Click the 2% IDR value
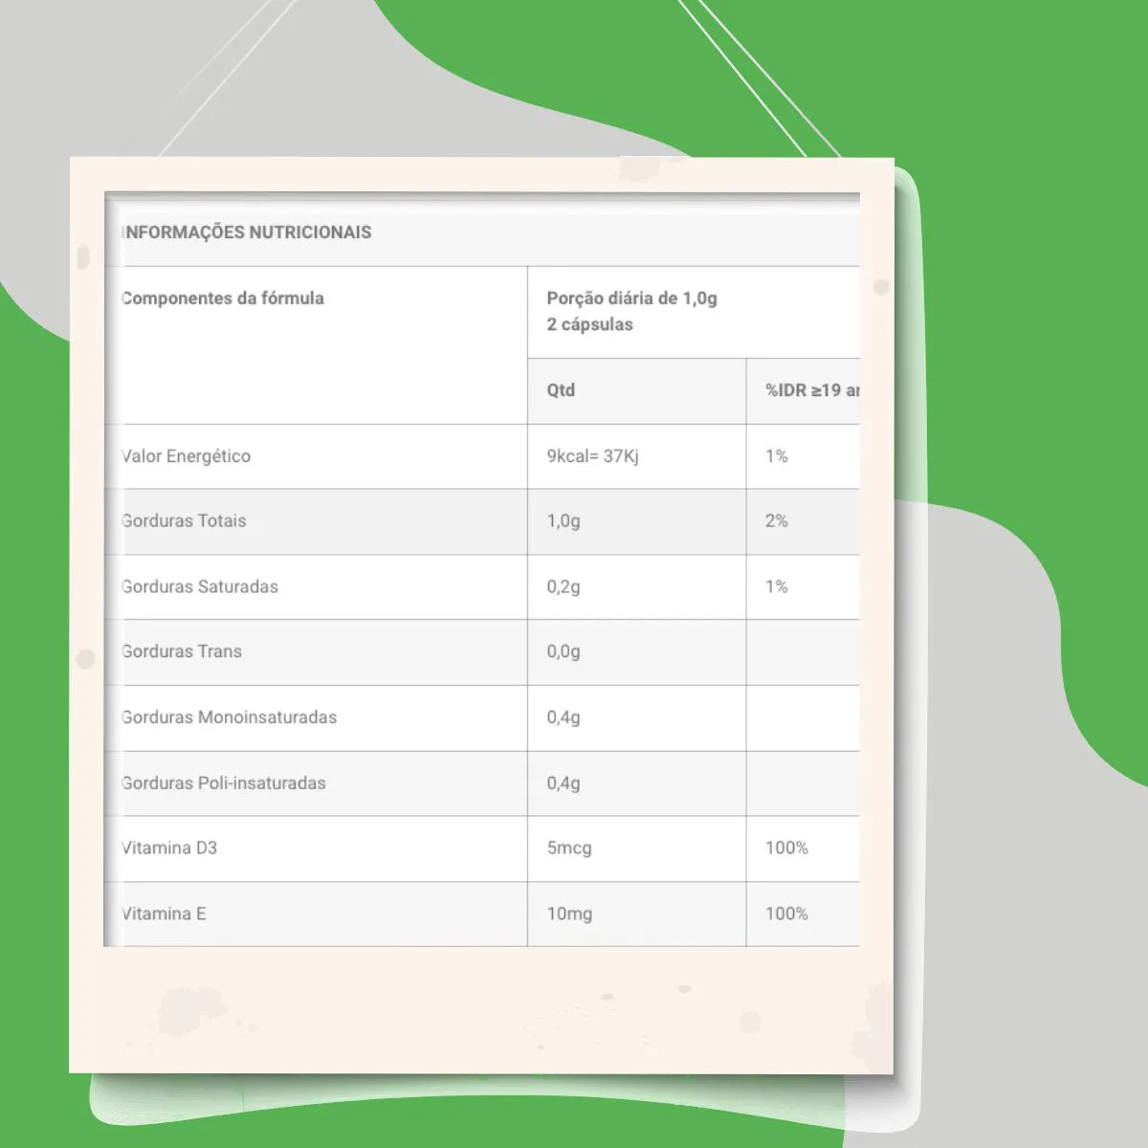This screenshot has height=1148, width=1148. coord(777,521)
